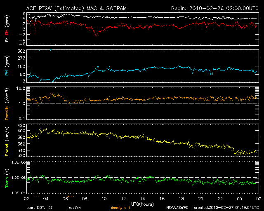Click the '1.0E+05' tick on the Temp axis
Image resolution: width=264 pixels, height=211 pixels.
[x=19, y=178]
